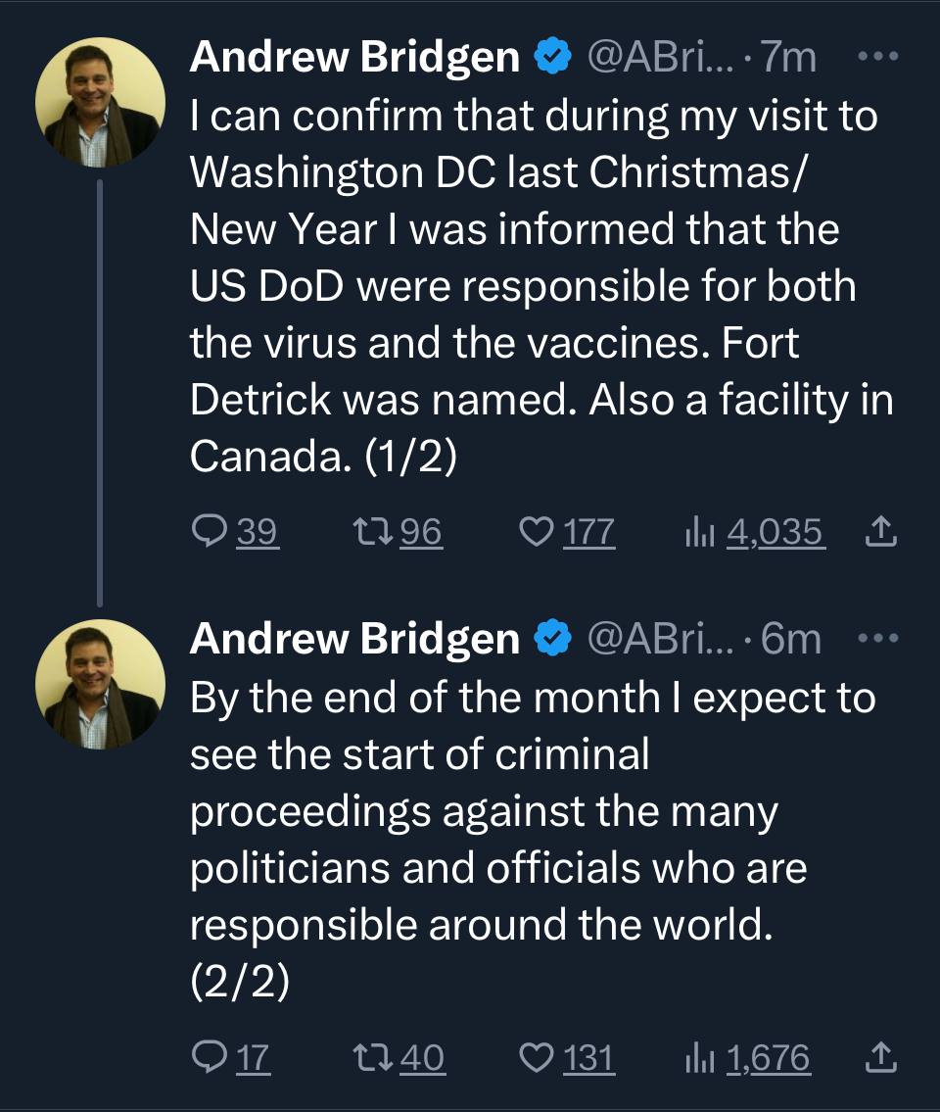Like the second tweet with 131 likes
The image size is (940, 1112).
pos(536,1057)
